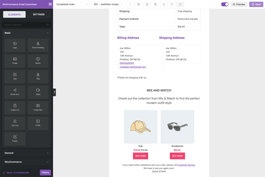Add a Social Icon element
Viewport: 265px width, 177px height.
pos(15,92)
